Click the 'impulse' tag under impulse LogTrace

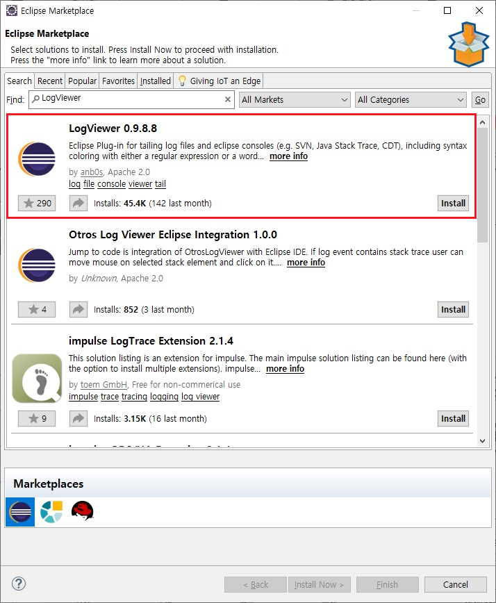(x=83, y=397)
